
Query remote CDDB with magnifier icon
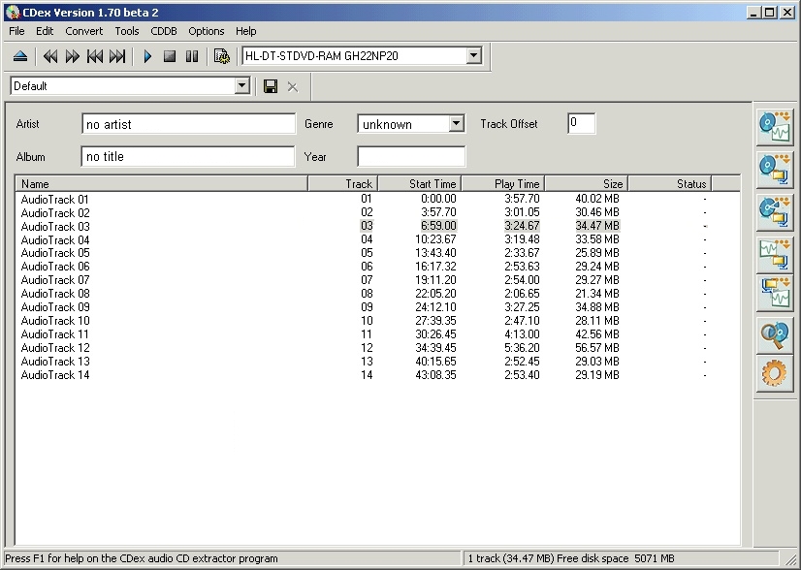(775, 335)
